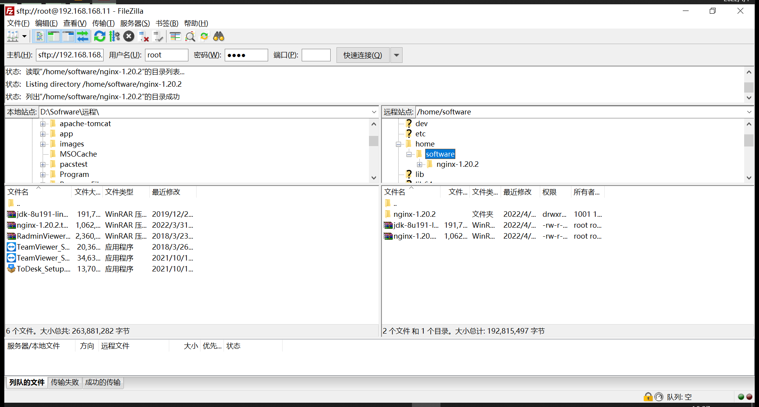This screenshot has height=407, width=759.
Task: Switch to 列队的文件 tab
Action: click(27, 382)
